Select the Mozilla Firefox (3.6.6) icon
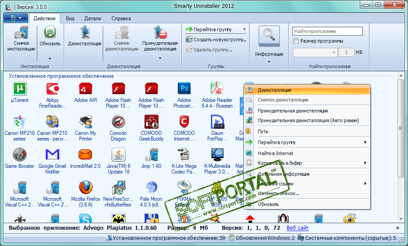Screen dimensions: 408x246 point(85,188)
